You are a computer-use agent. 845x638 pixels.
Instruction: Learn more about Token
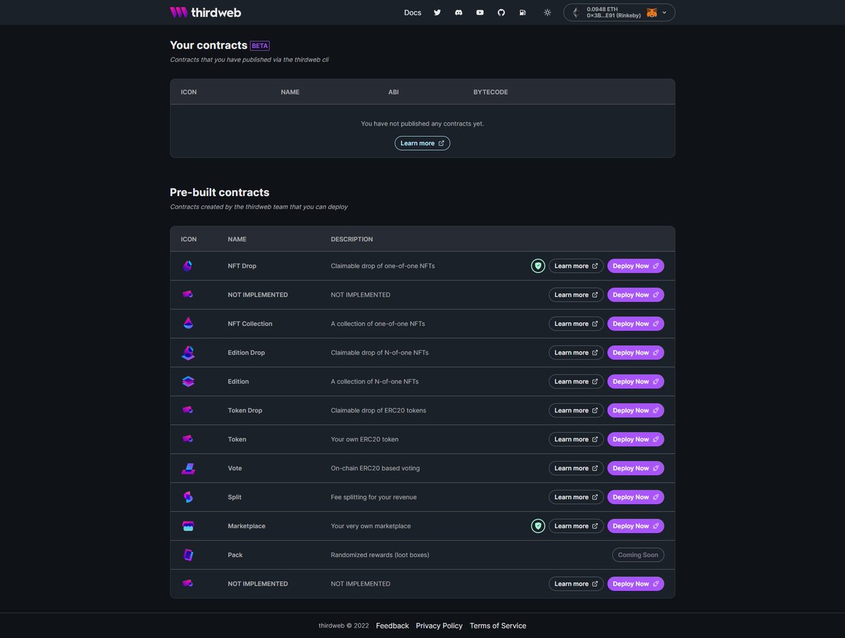click(x=576, y=439)
